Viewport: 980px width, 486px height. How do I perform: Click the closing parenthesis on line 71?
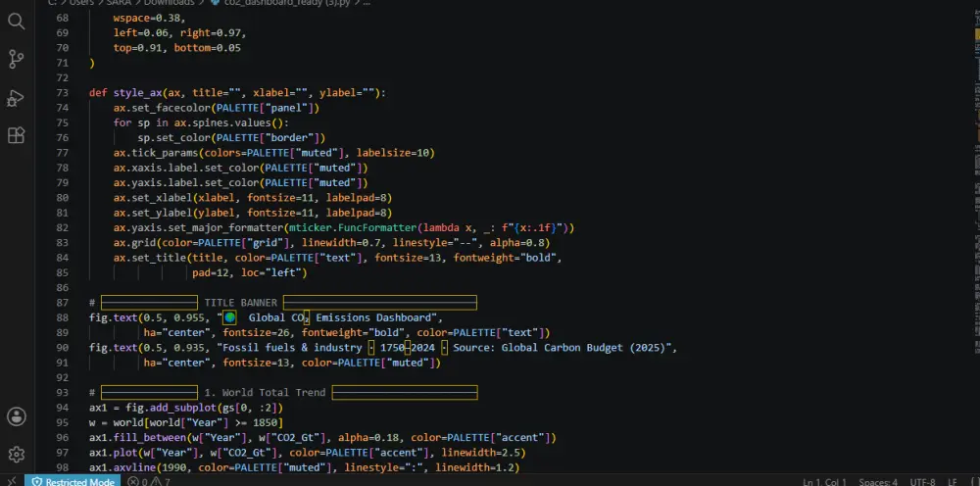click(x=92, y=63)
